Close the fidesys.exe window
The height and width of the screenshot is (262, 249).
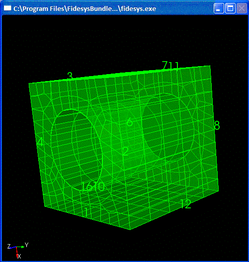(242, 8)
